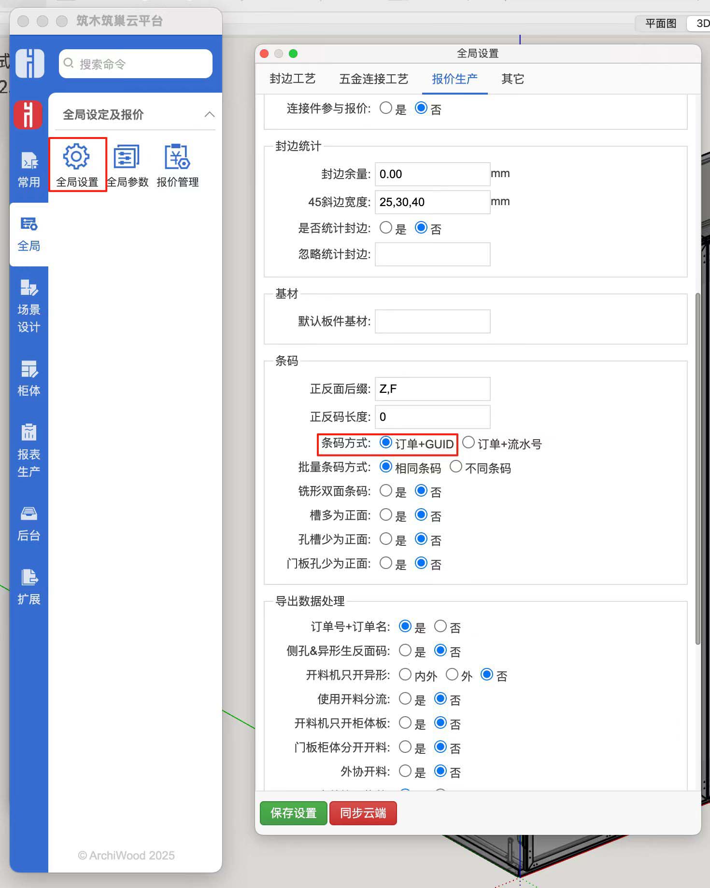710x888 pixels.
Task: Open the 柜体 sidebar section
Action: (x=29, y=378)
